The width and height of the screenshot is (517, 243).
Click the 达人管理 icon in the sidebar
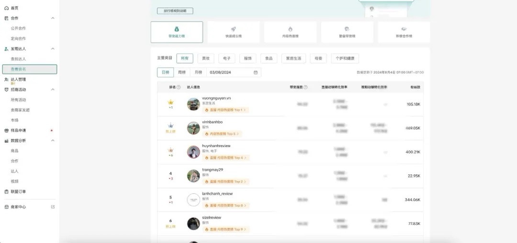7,79
